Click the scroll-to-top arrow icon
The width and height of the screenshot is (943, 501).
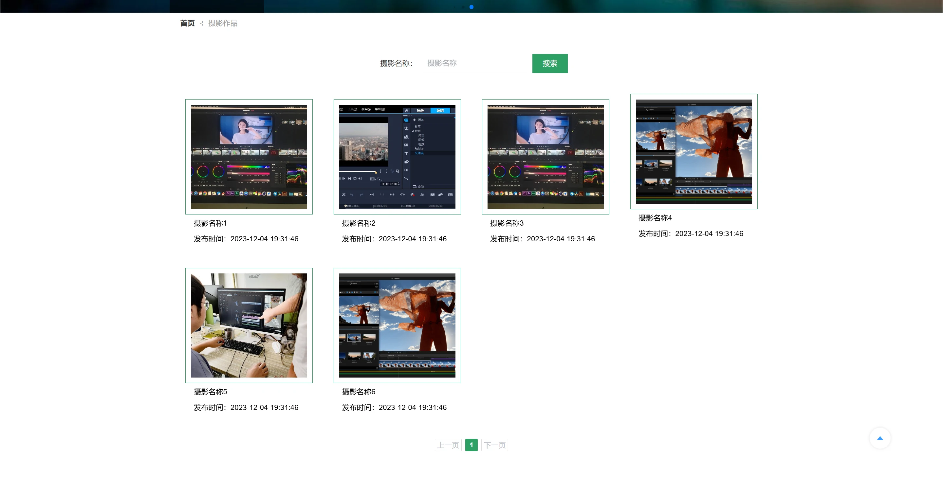coord(880,438)
